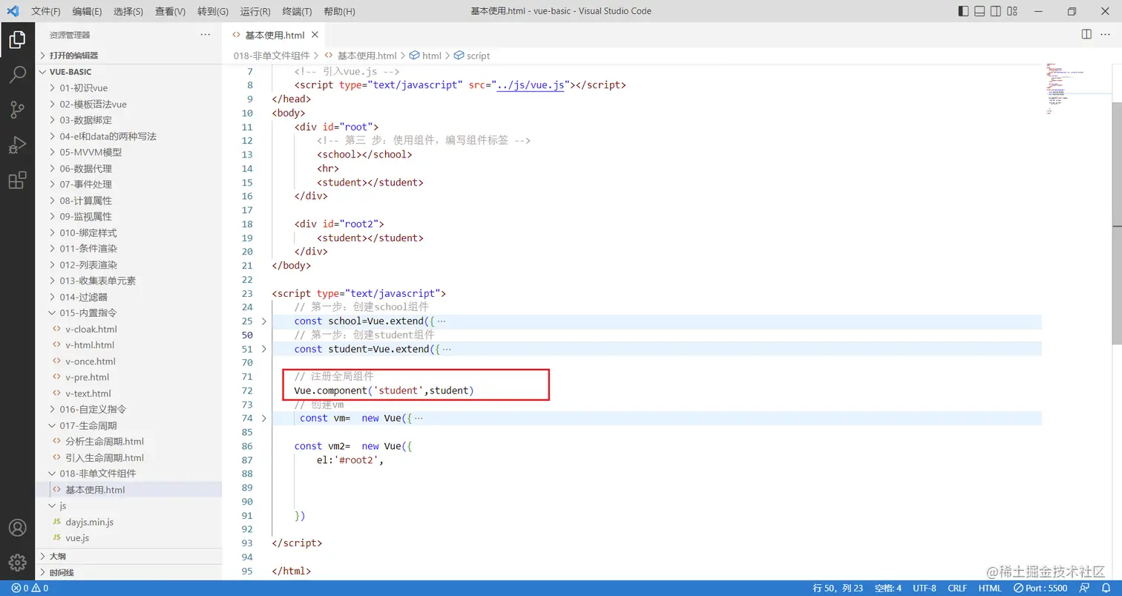Collapse the js folder
1122x596 pixels.
[129, 505]
